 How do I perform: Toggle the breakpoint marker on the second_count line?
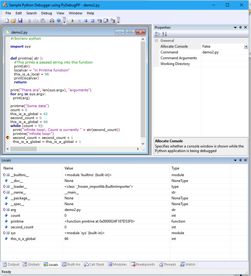pyautogui.click(x=8, y=138)
